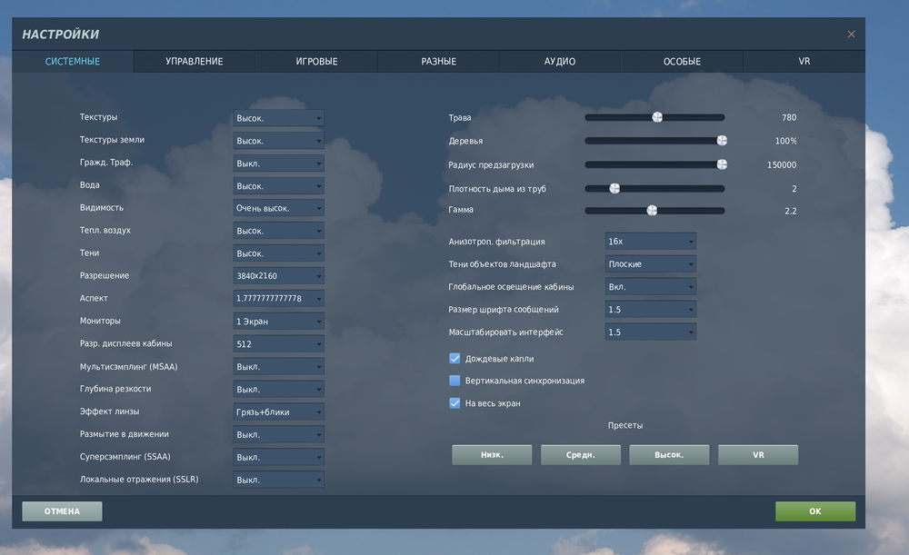Uncheck the Дождевые капли checkbox
The image size is (909, 555).
(x=454, y=358)
